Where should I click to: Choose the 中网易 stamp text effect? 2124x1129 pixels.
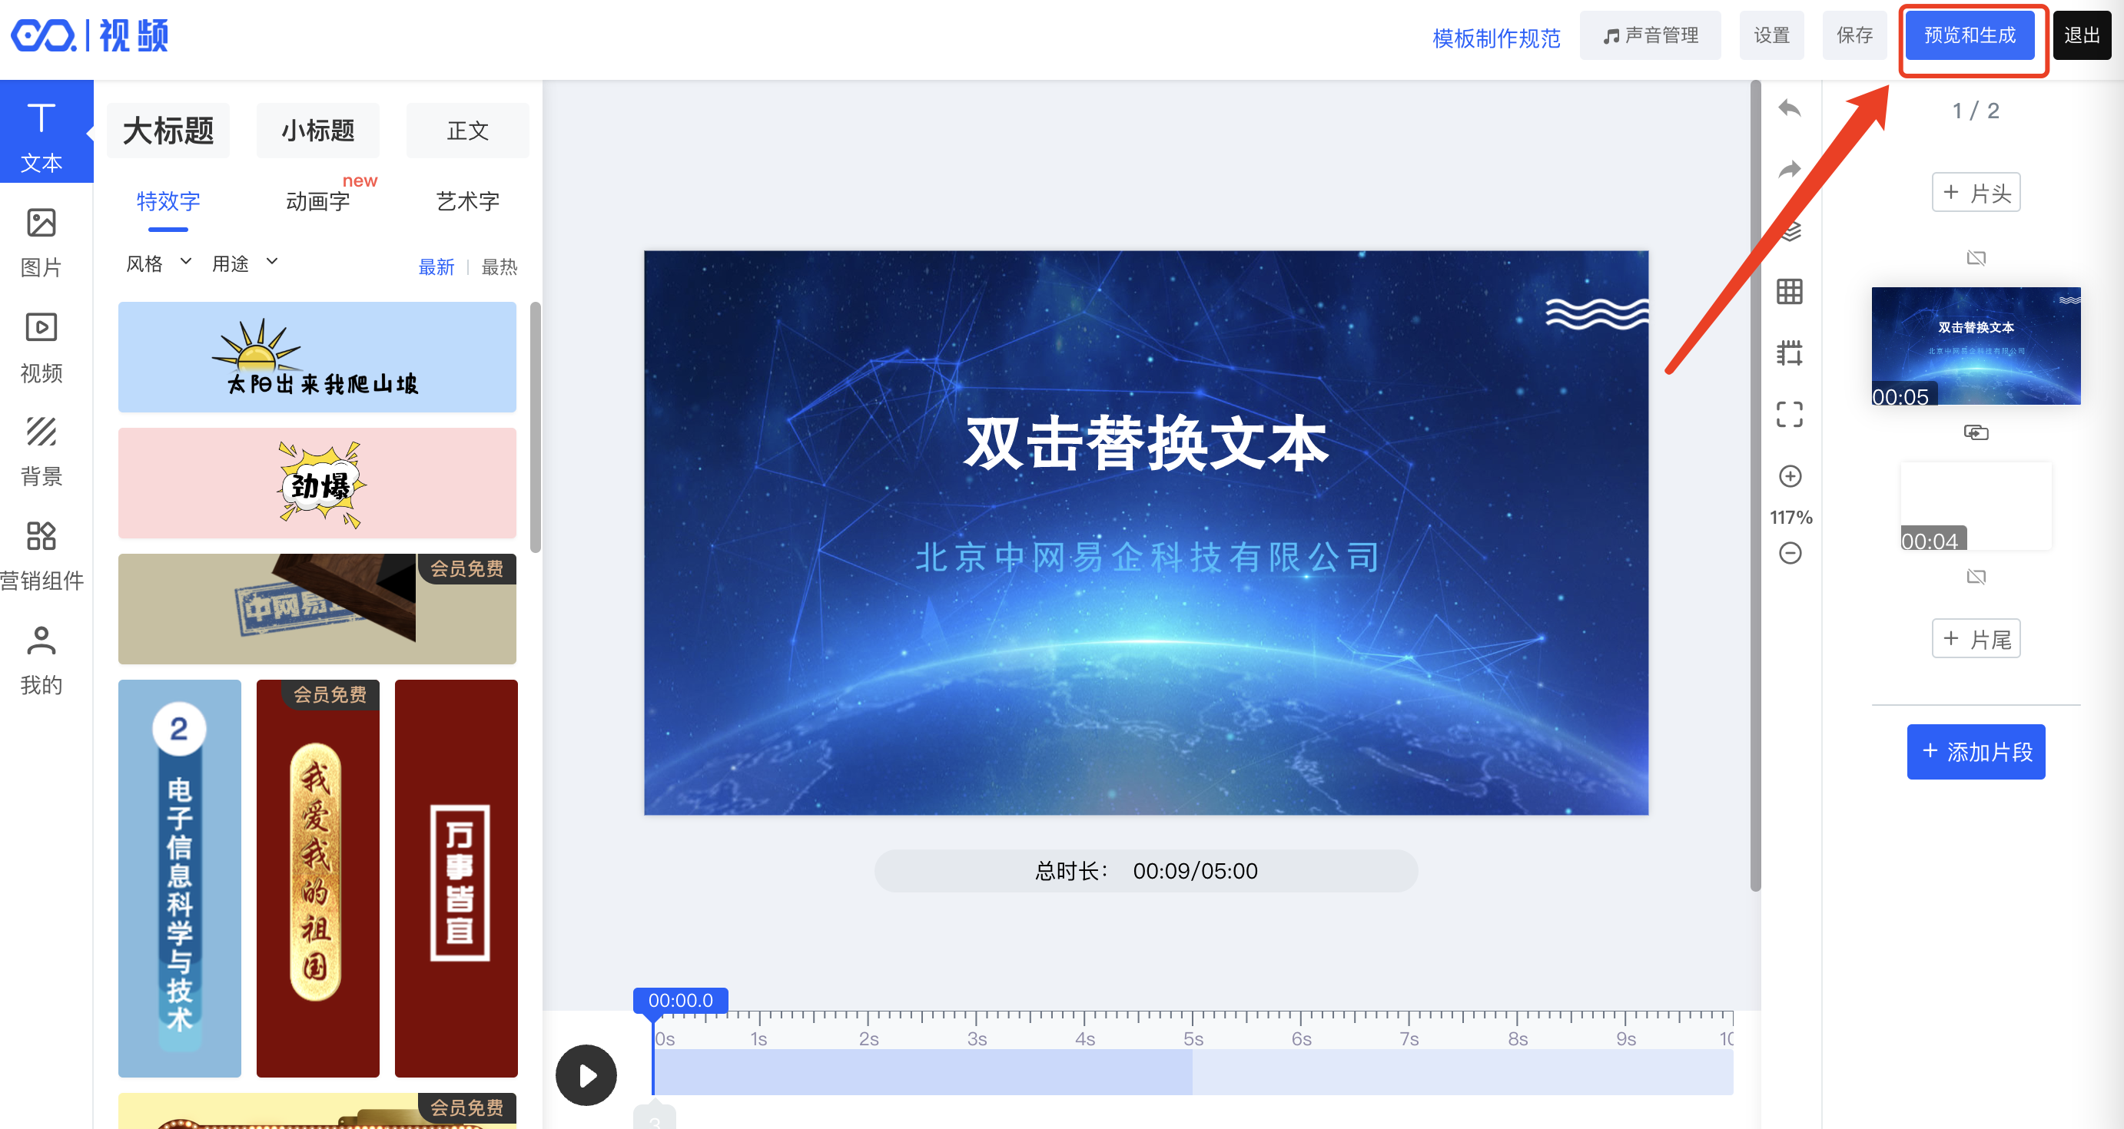(x=317, y=609)
